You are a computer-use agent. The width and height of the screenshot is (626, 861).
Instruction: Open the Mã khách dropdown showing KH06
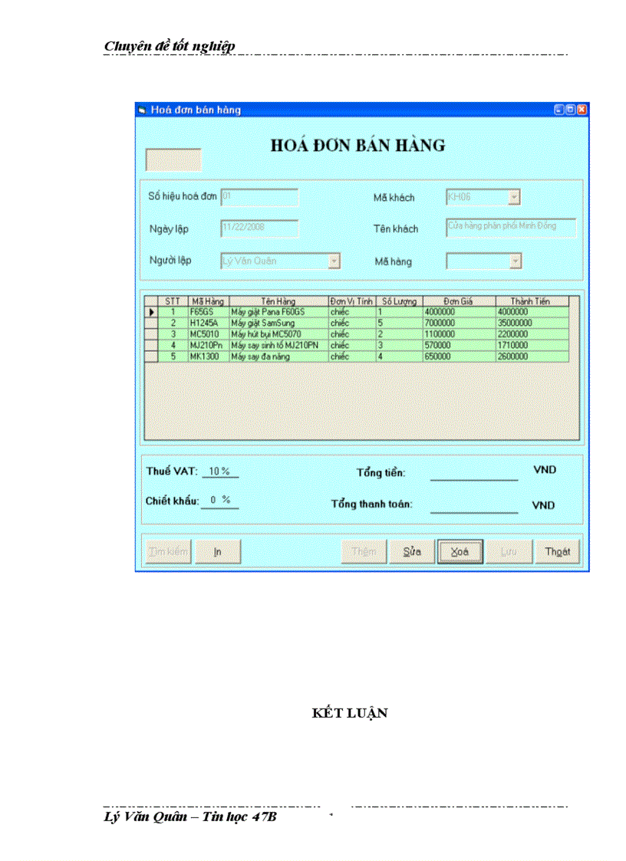coord(515,197)
